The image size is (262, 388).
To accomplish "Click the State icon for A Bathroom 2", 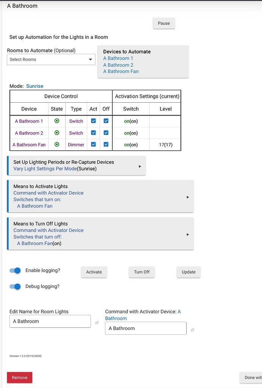I will point(56,133).
